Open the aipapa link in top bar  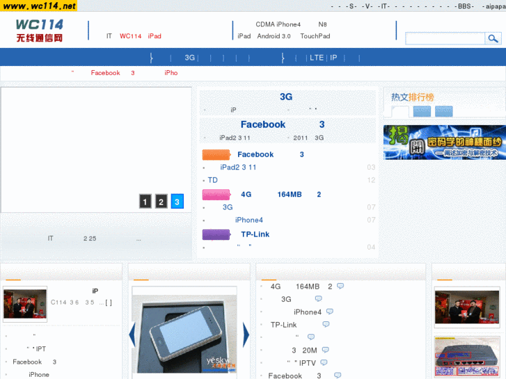click(x=494, y=6)
